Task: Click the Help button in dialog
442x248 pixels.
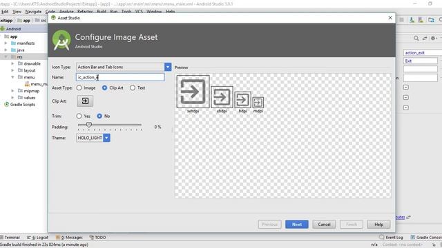Action: (379, 225)
